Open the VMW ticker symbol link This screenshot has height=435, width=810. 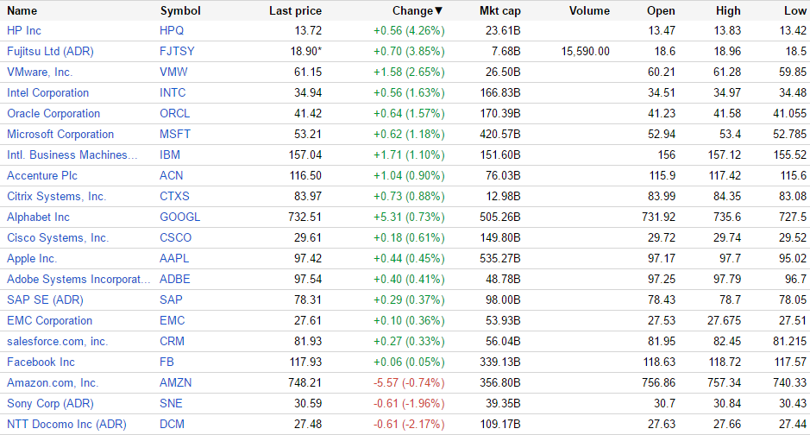(x=173, y=72)
